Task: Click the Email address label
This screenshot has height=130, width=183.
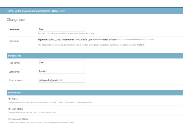Action: tap(16, 81)
